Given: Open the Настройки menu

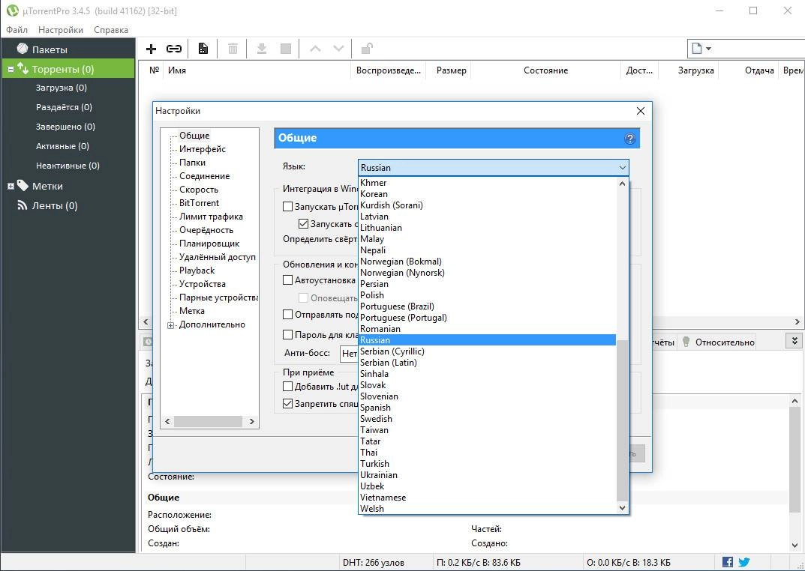Looking at the screenshot, I should click(x=59, y=30).
